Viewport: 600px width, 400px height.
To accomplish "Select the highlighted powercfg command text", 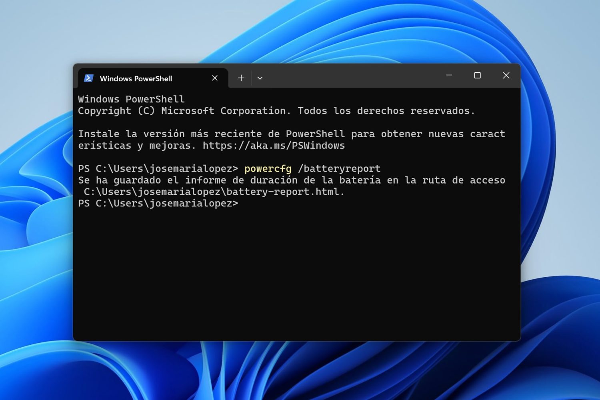I will coord(268,168).
